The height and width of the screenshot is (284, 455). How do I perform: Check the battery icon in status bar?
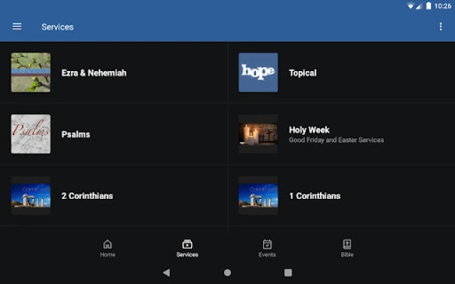(x=429, y=6)
